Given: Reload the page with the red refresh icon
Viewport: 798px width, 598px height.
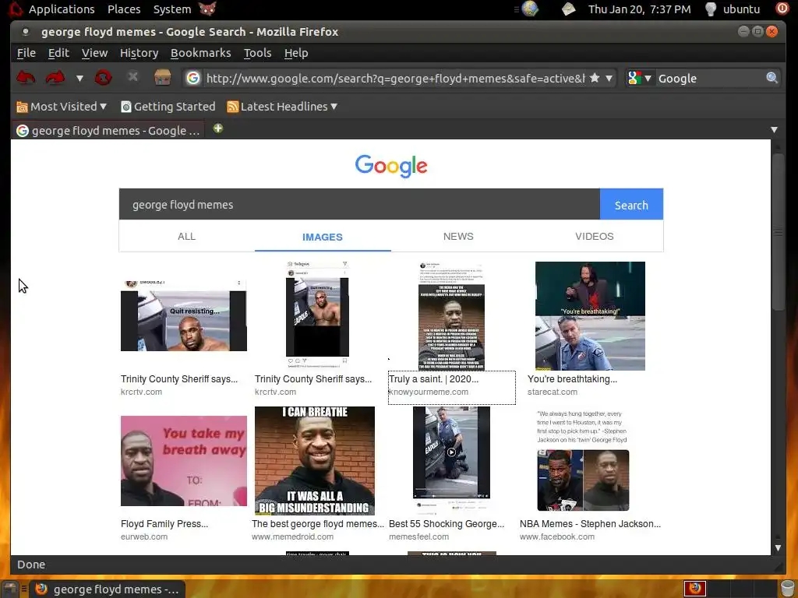Looking at the screenshot, I should [103, 78].
